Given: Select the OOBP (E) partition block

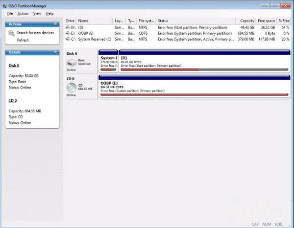Looking at the screenshot, I should (194, 86).
